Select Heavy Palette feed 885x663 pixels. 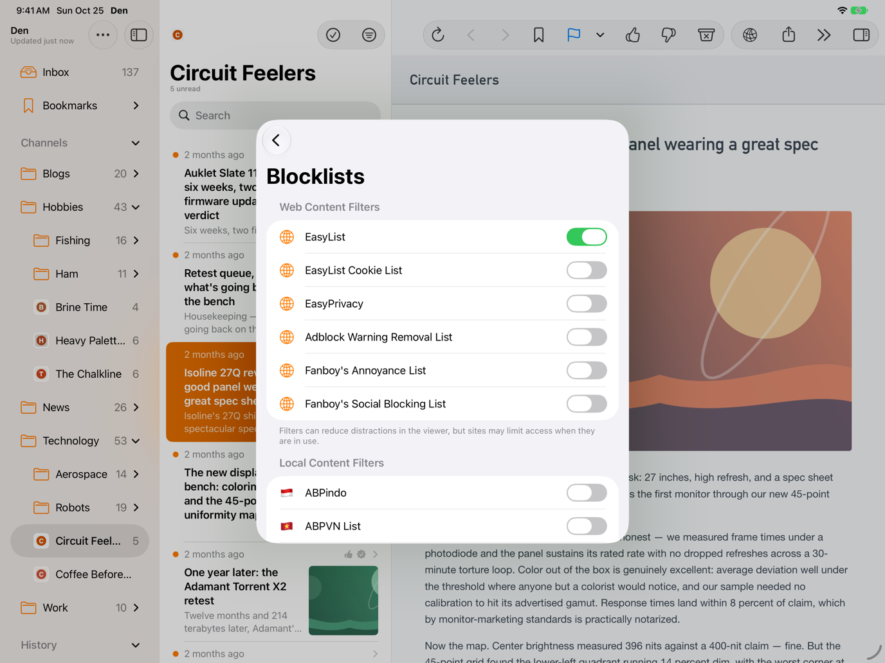coord(80,340)
